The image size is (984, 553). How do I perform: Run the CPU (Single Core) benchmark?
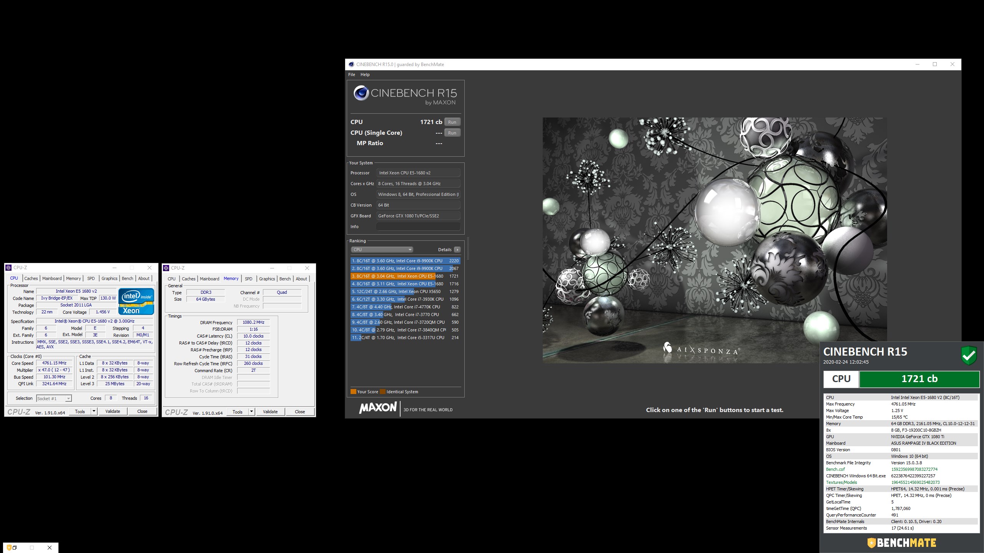(452, 133)
